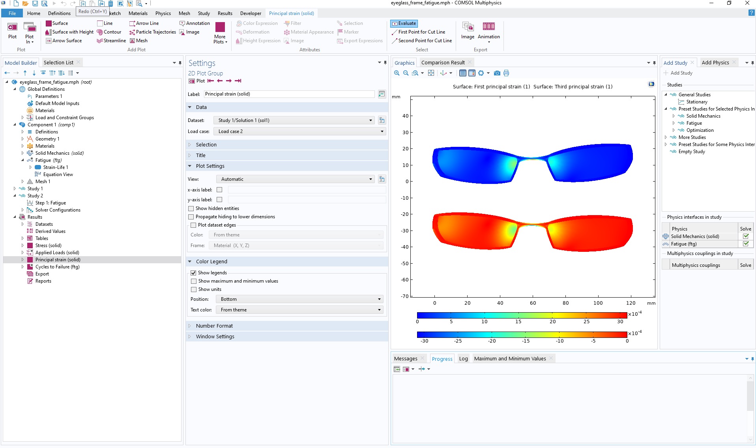Click the Zoom In icon in Graphics toolbar
Image resolution: width=756 pixels, height=448 pixels.
click(397, 73)
